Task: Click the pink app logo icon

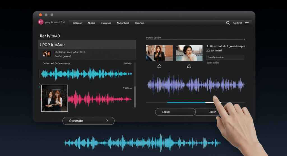Action: [41, 22]
